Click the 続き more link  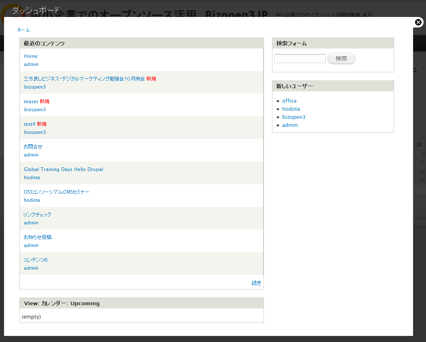(256, 283)
